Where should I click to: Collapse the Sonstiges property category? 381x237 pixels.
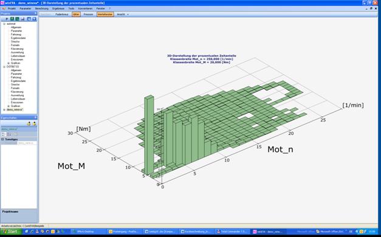coord(2,139)
